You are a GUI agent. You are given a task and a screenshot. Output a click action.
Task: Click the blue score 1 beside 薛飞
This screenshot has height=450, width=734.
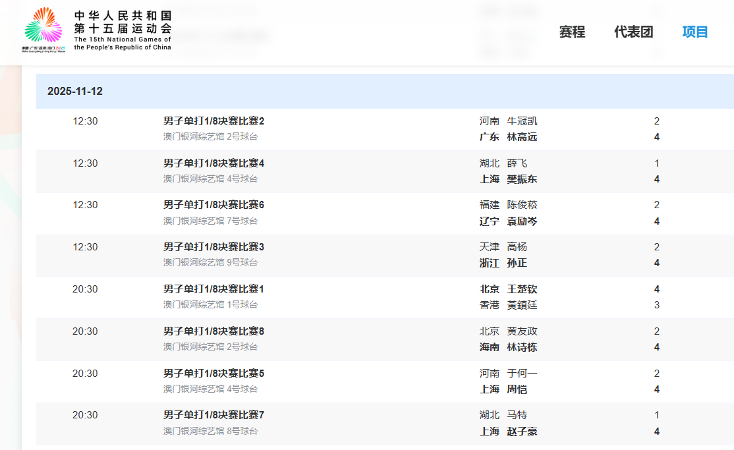pyautogui.click(x=656, y=163)
